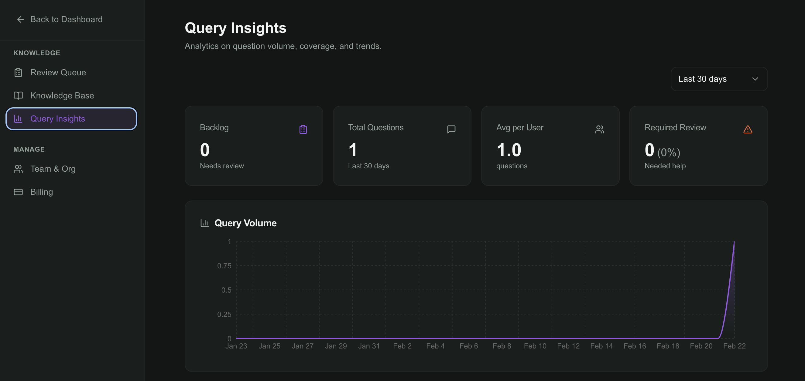Click the Knowledge Base book icon
This screenshot has width=805, height=381.
[x=18, y=96]
